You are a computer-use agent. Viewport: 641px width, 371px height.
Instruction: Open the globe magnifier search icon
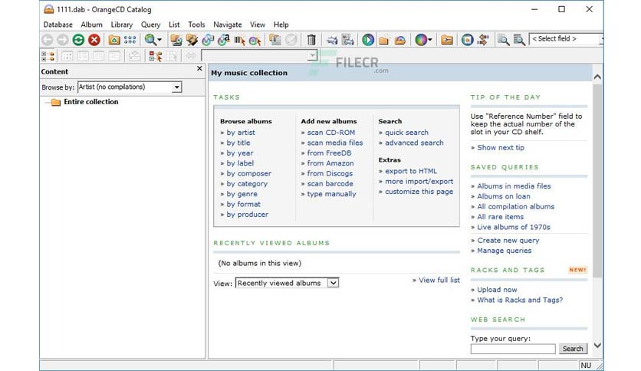pos(150,40)
